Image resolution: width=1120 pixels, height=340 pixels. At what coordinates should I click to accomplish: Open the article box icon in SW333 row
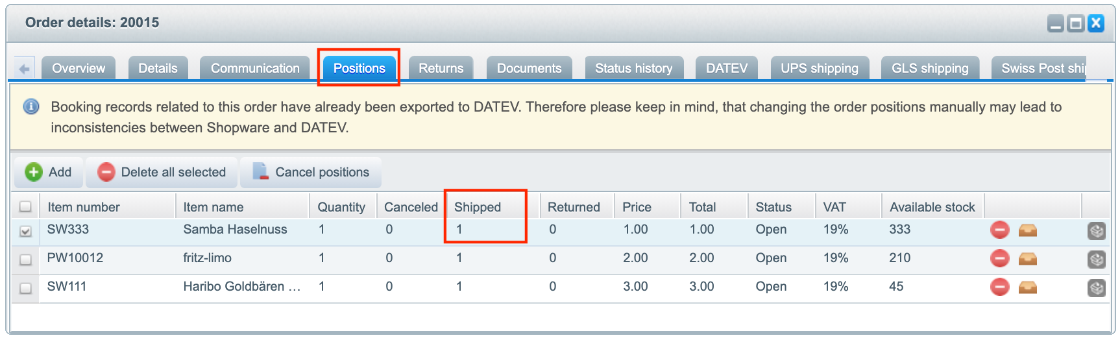click(1027, 230)
